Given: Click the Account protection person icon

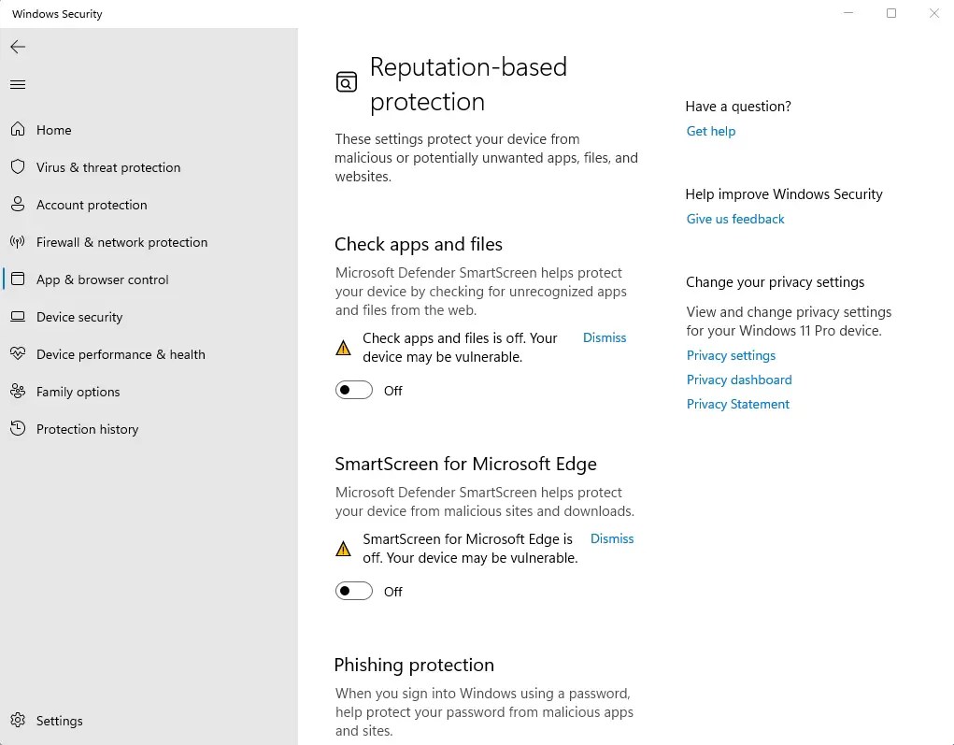Looking at the screenshot, I should click(18, 205).
